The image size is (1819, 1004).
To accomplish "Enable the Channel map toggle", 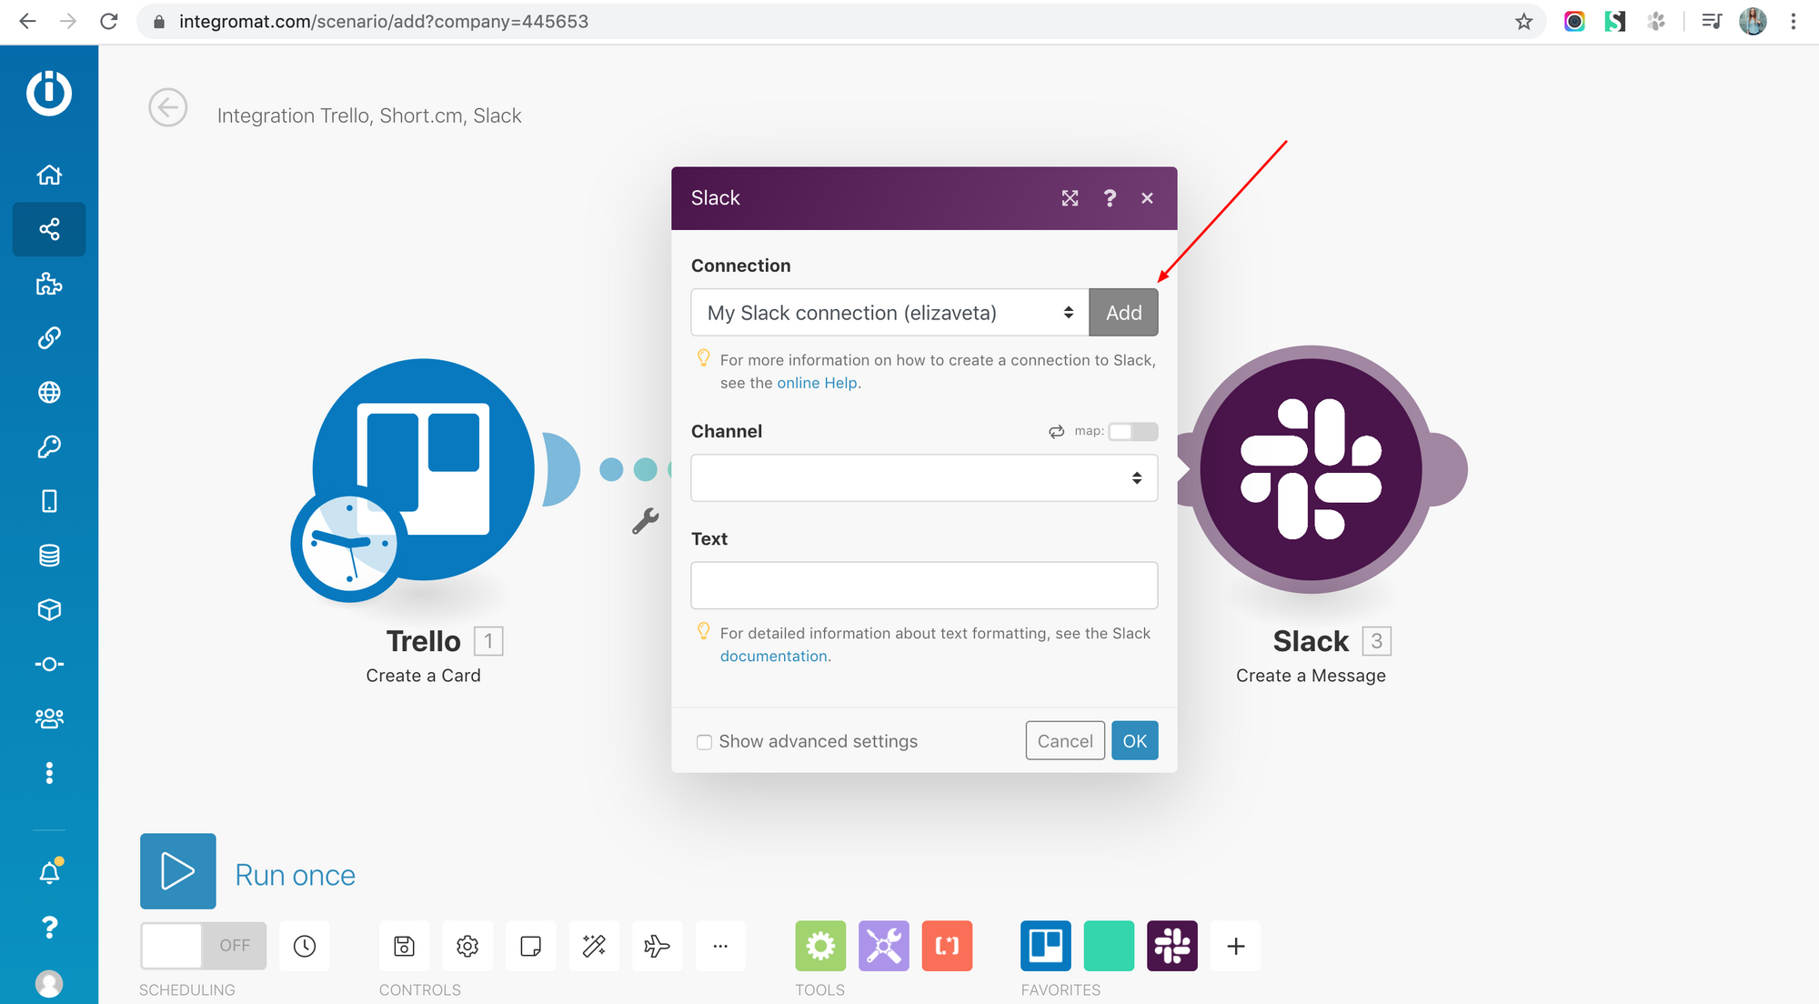I will [x=1132, y=431].
